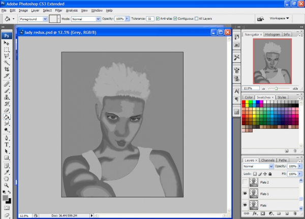This screenshot has height=219, width=305.
Task: Enable the All Layers checkbox
Action: pyautogui.click(x=196, y=19)
